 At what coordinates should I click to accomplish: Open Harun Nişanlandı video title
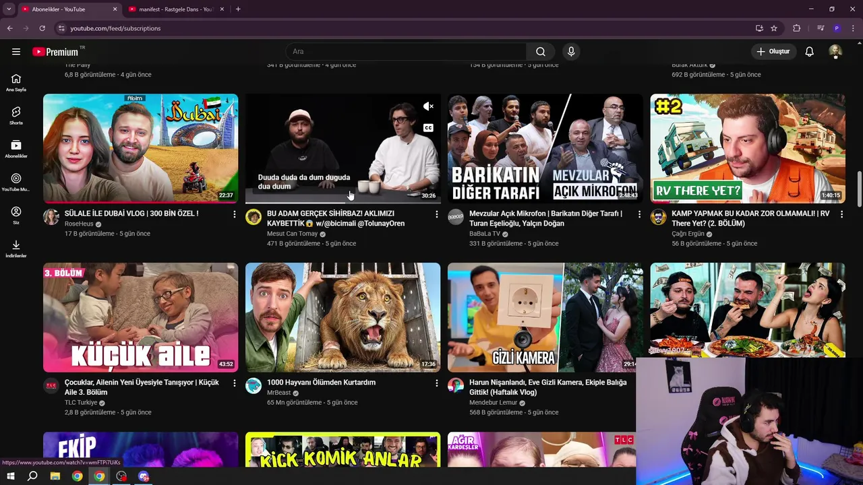pyautogui.click(x=548, y=387)
